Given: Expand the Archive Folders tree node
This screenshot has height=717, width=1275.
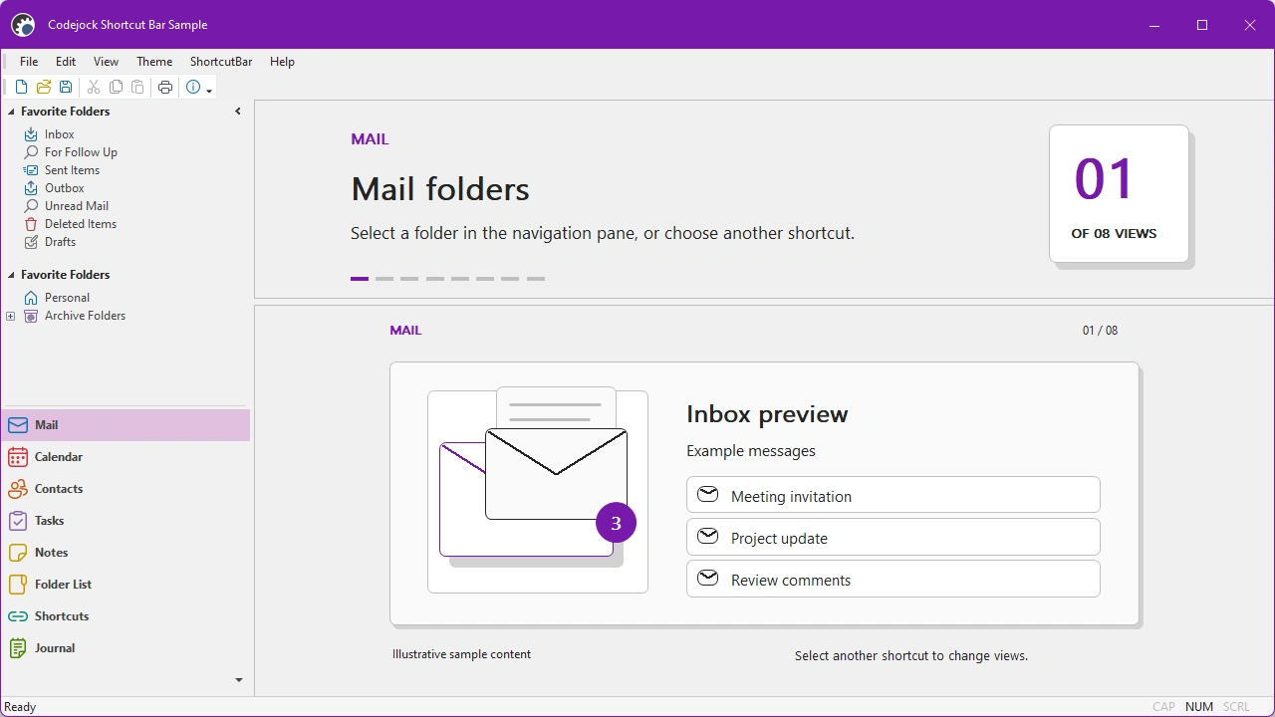Looking at the screenshot, I should (x=11, y=317).
